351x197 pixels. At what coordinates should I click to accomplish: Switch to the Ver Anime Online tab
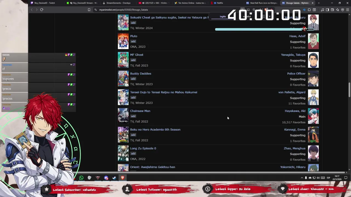pos(190,3)
